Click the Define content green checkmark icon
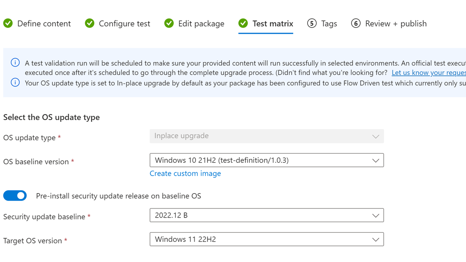The width and height of the screenshot is (466, 262). click(8, 23)
